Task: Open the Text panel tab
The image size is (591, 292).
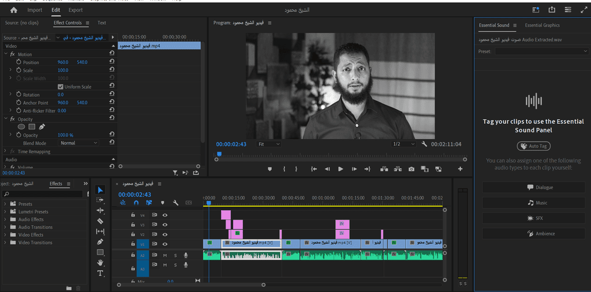Action: point(102,23)
